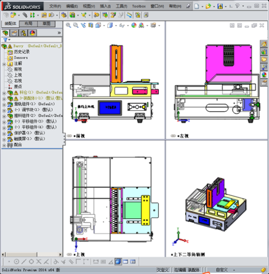Toggle four-view viewport layout button

[133, 262]
